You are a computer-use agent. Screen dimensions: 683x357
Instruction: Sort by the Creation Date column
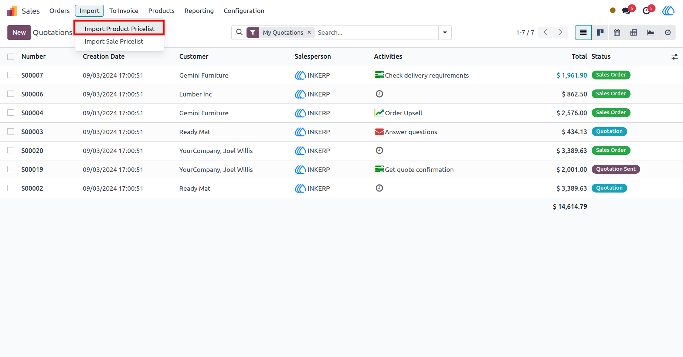point(103,57)
